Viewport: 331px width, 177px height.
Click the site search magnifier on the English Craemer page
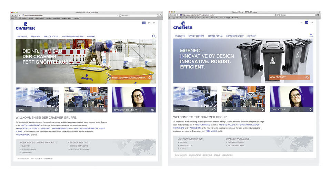coord(311,36)
